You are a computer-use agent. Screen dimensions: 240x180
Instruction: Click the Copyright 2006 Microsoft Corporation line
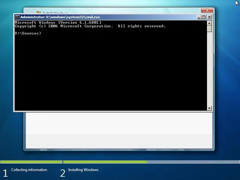90,26
